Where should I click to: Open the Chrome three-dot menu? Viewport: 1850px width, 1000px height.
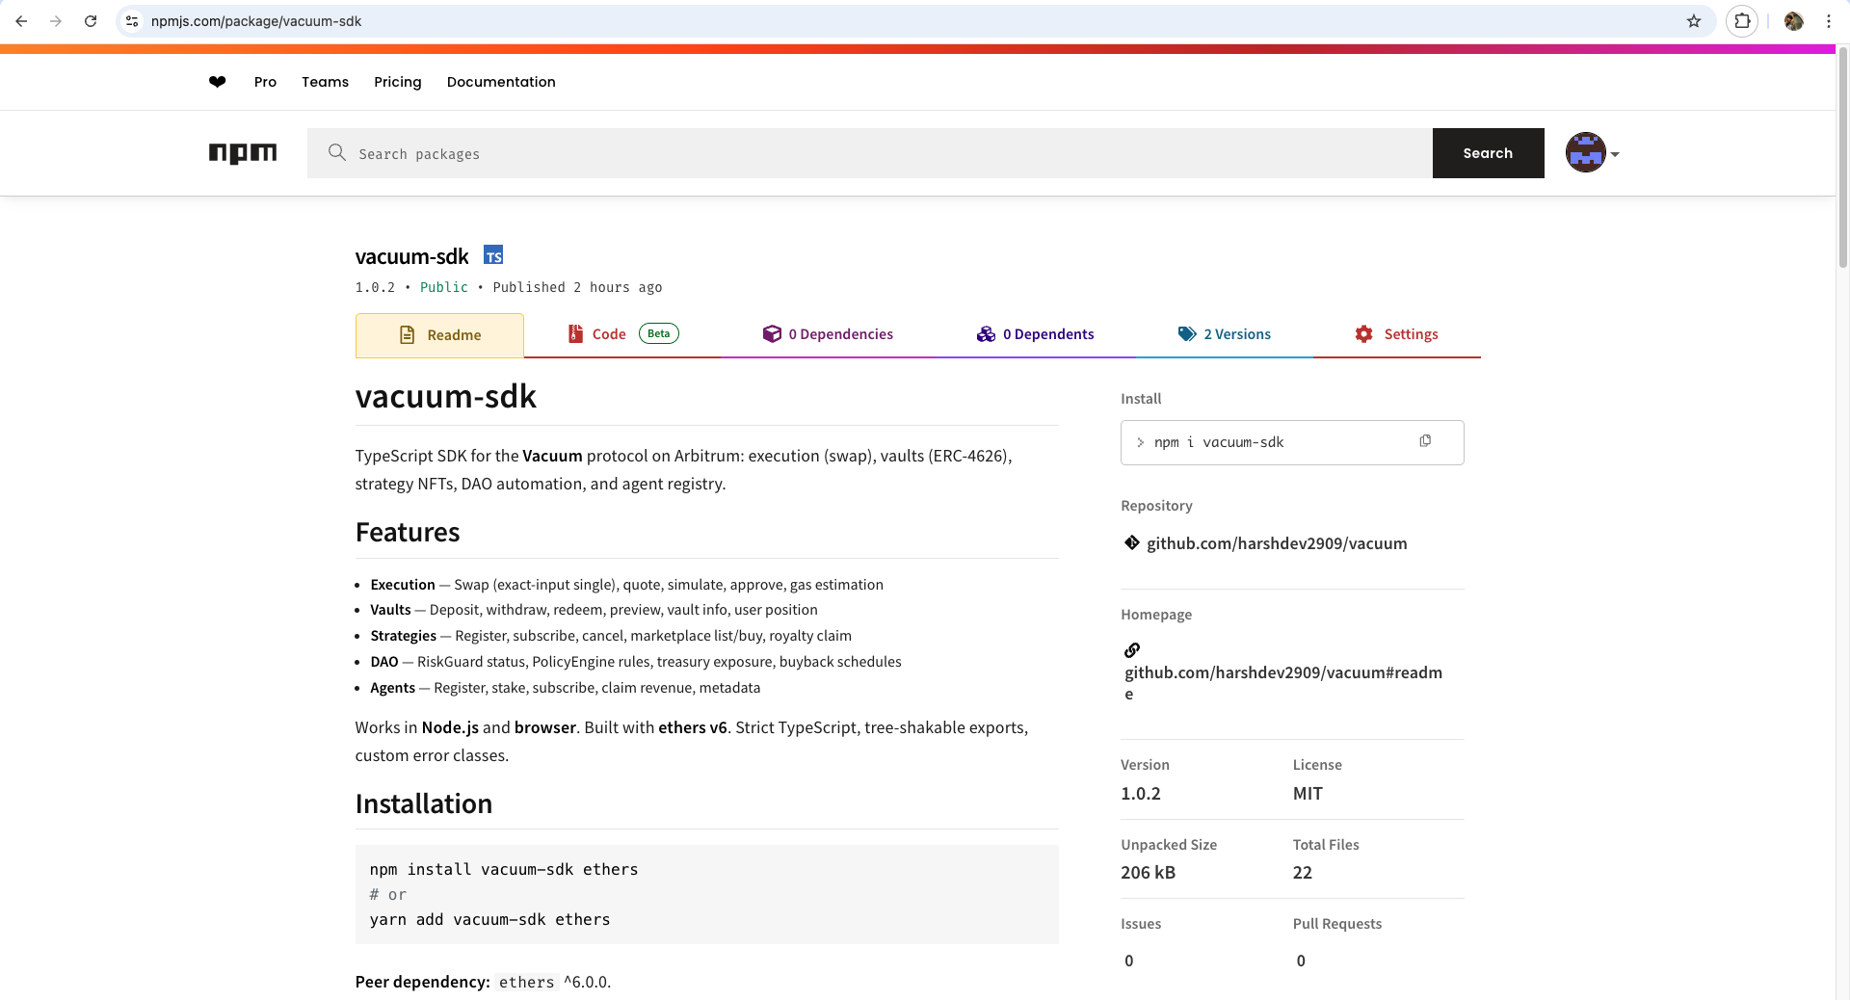[1828, 21]
